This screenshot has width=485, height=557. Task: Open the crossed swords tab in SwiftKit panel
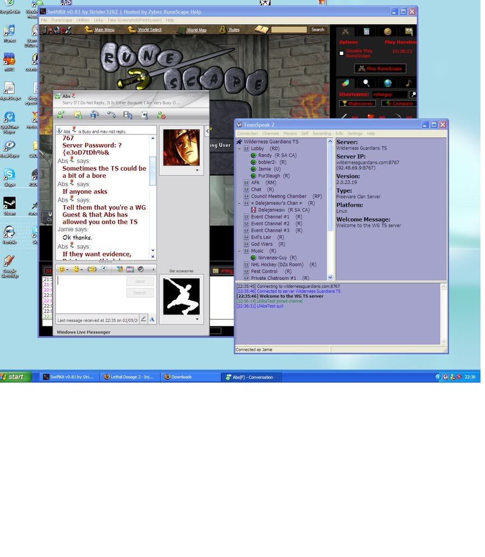click(x=345, y=32)
